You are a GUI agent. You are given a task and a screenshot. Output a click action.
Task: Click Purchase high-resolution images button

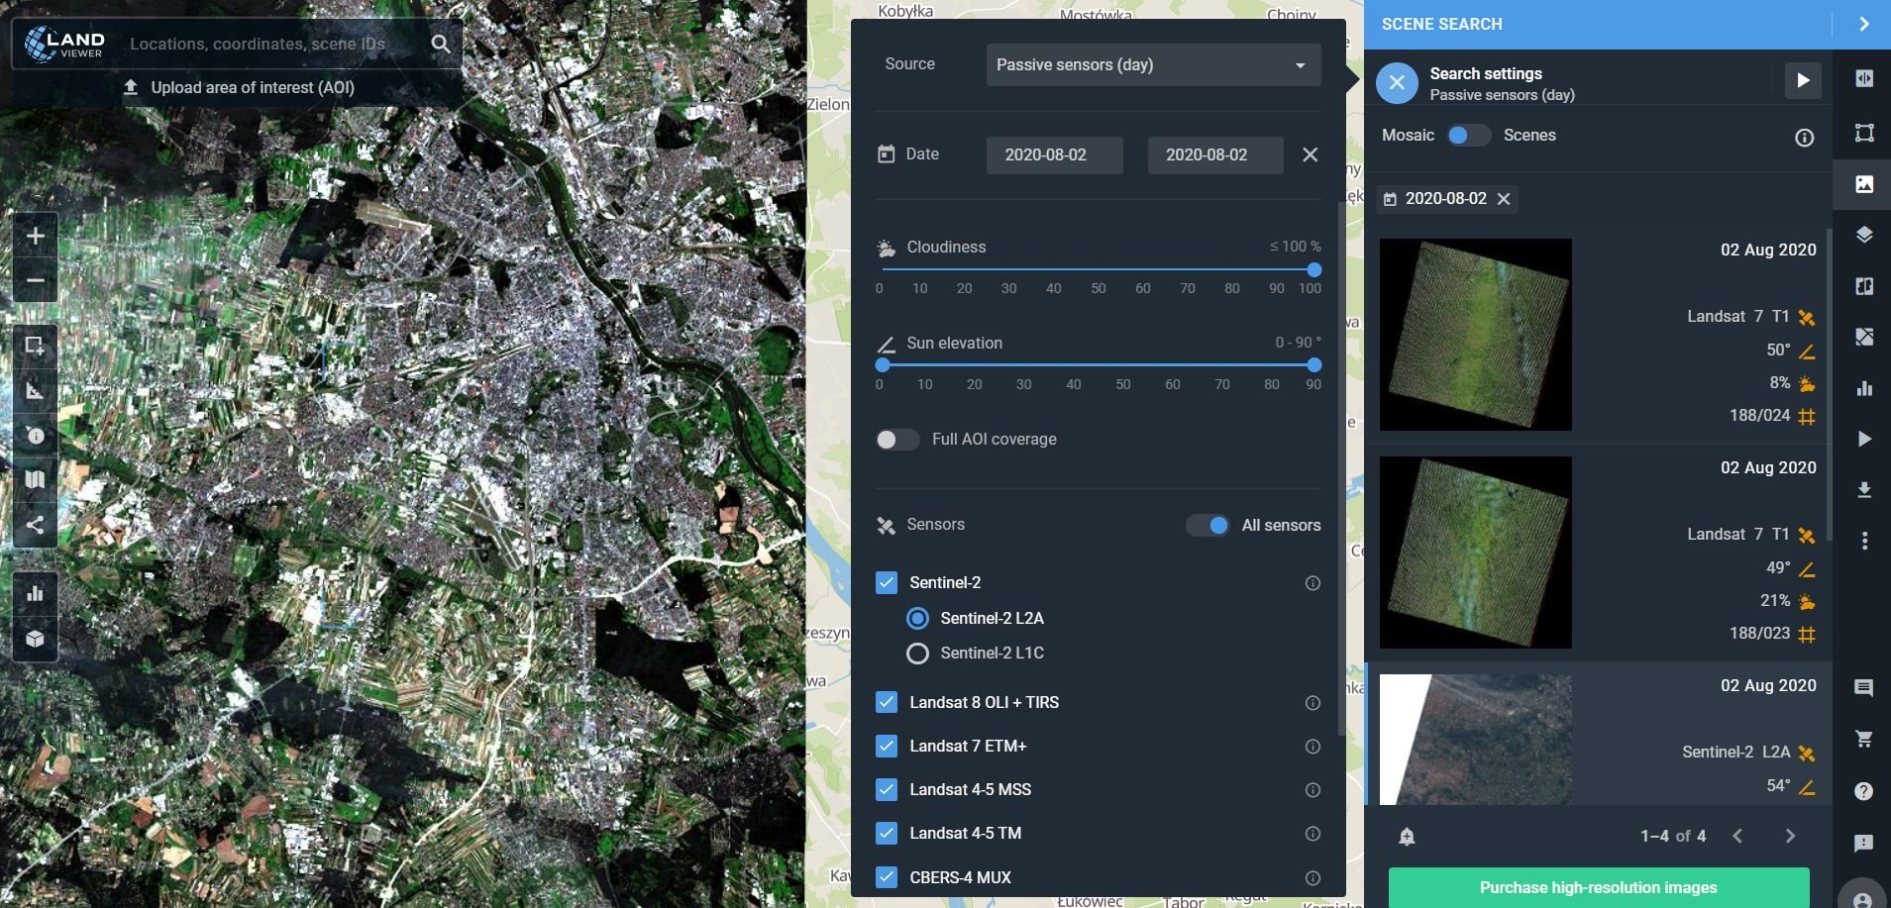[1598, 887]
